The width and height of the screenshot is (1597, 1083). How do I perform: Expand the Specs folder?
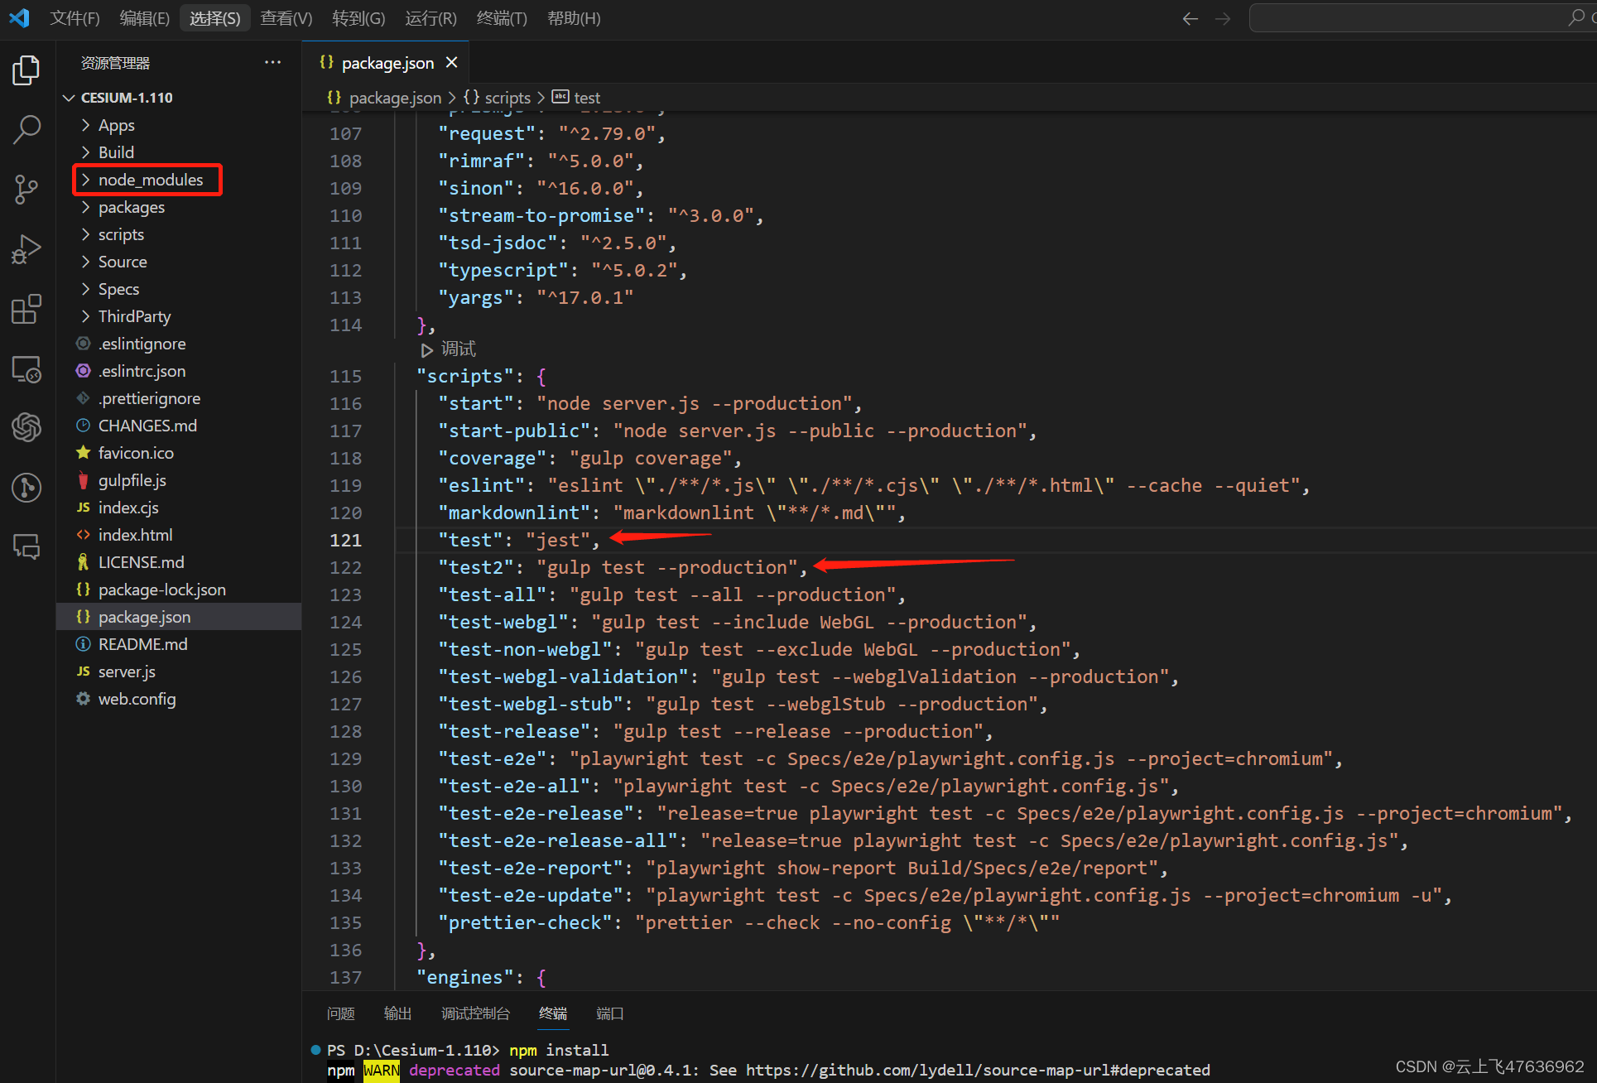[x=179, y=289]
